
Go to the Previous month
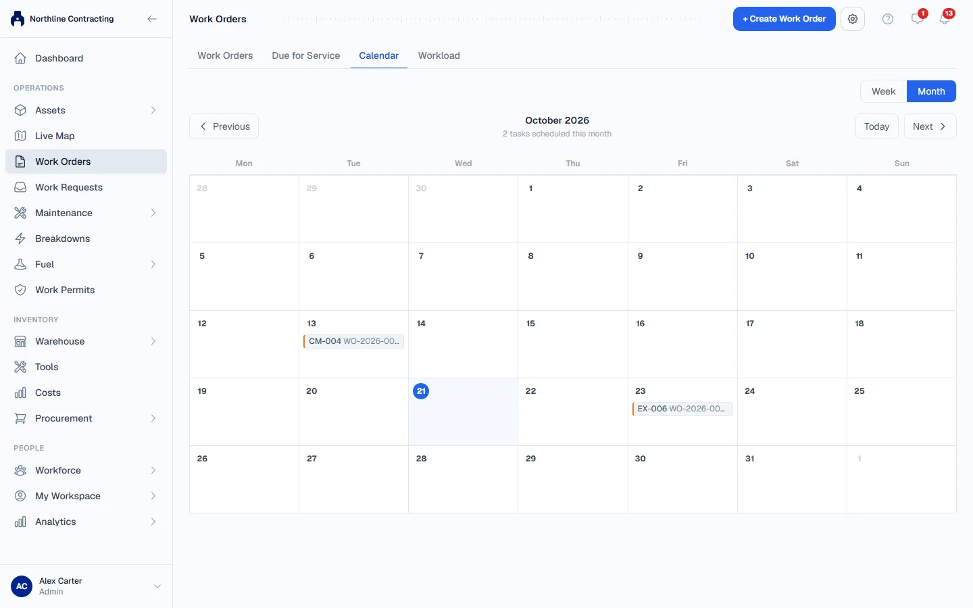(x=224, y=126)
